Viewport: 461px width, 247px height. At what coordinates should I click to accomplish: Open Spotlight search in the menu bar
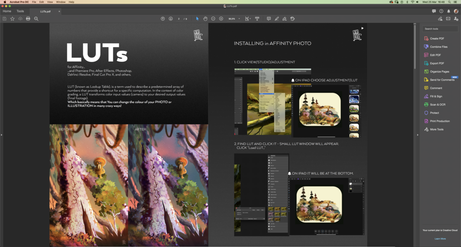[x=449, y=2]
